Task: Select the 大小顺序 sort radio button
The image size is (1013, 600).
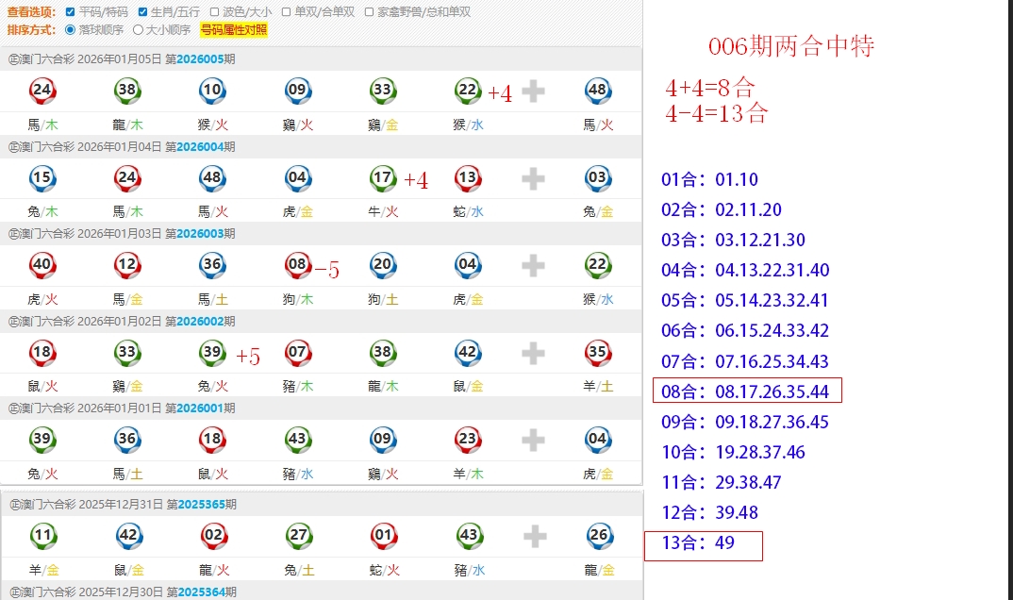Action: click(x=139, y=29)
